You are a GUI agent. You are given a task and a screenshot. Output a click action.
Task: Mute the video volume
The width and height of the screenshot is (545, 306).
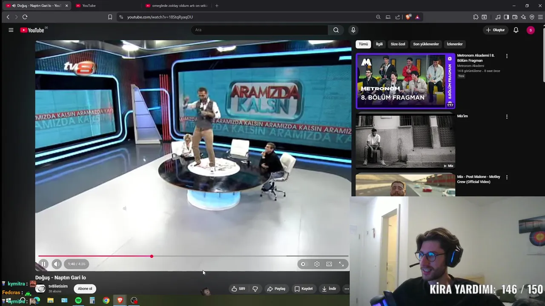[x=57, y=264]
